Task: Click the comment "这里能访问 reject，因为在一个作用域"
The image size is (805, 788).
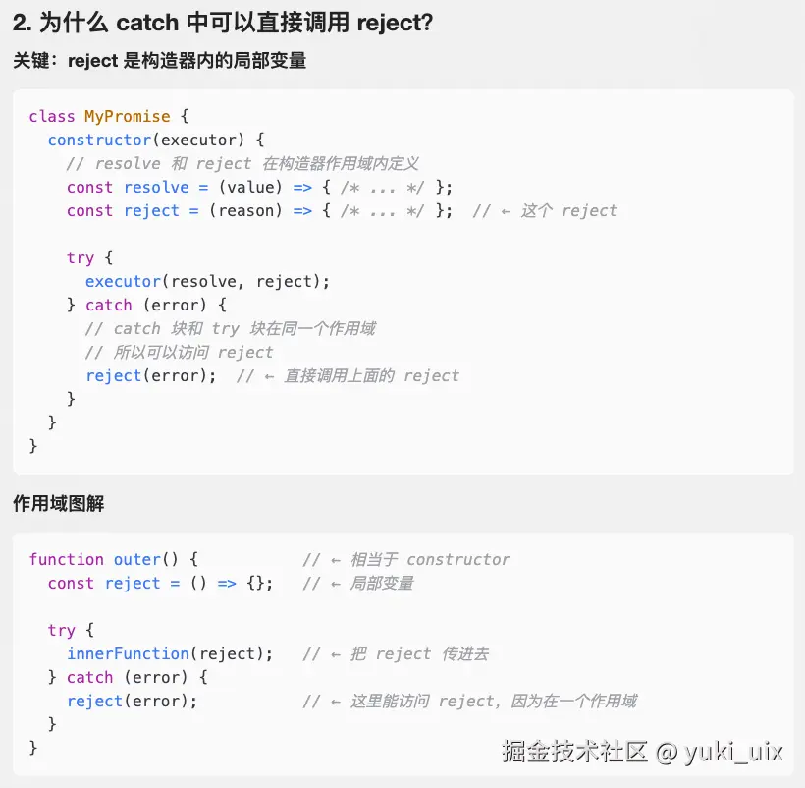Action: tap(469, 701)
